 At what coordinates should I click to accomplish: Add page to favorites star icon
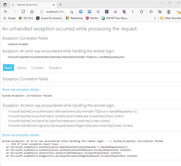(71, 12)
